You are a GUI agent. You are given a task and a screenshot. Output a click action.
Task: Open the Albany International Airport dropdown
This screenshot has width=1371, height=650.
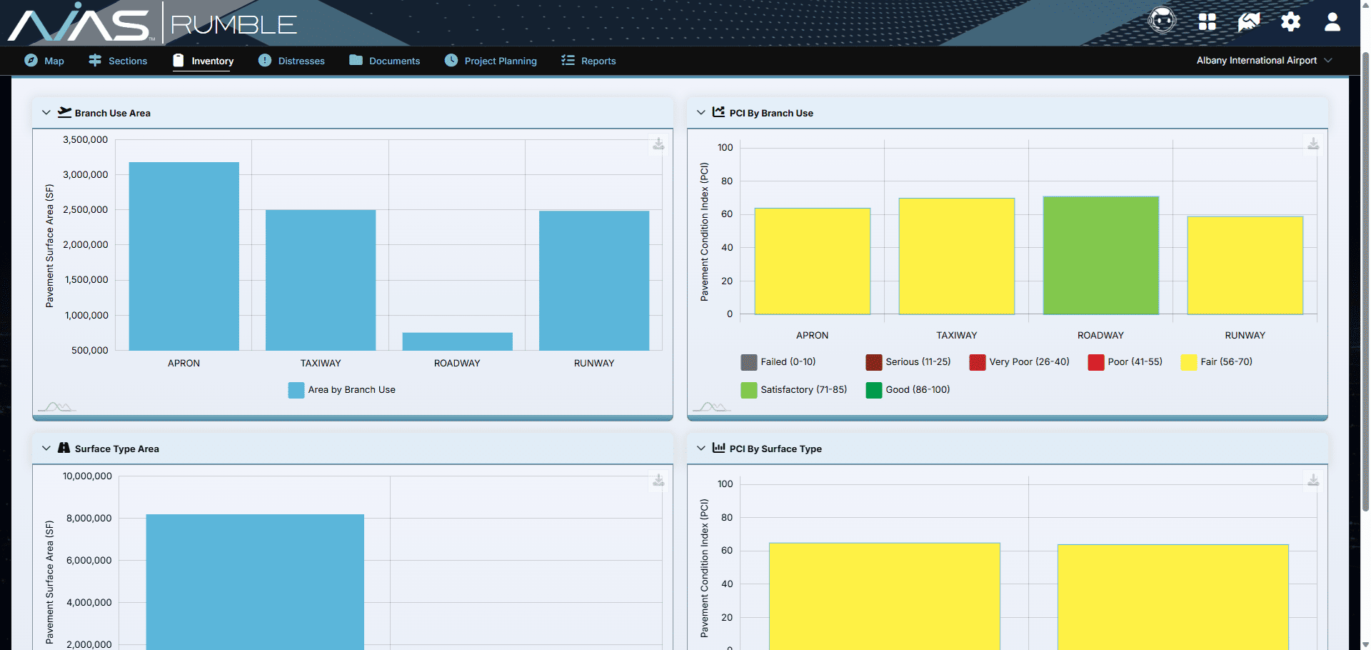pos(1264,61)
